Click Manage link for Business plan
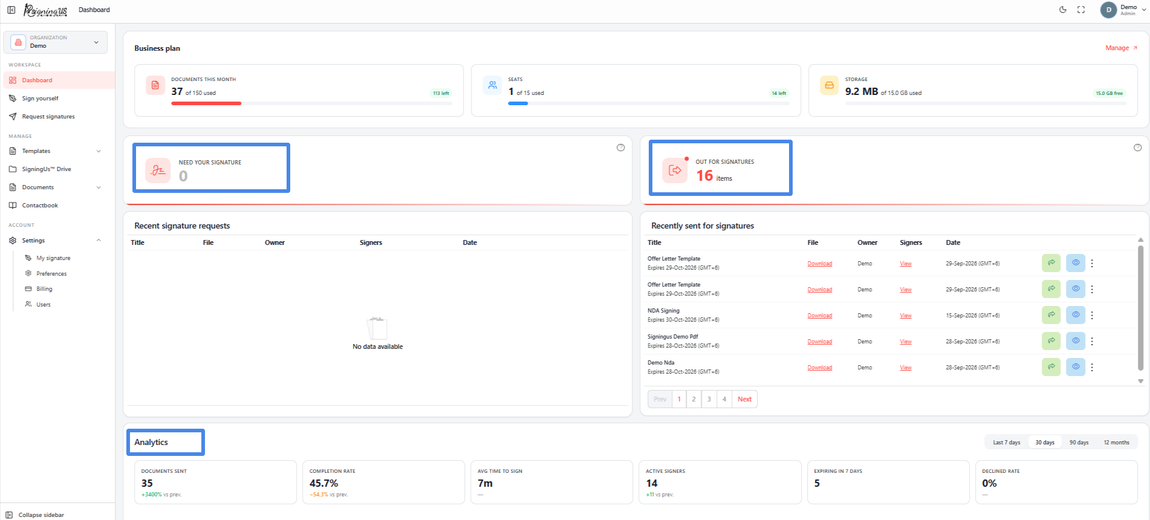The image size is (1150, 520). 1121,48
